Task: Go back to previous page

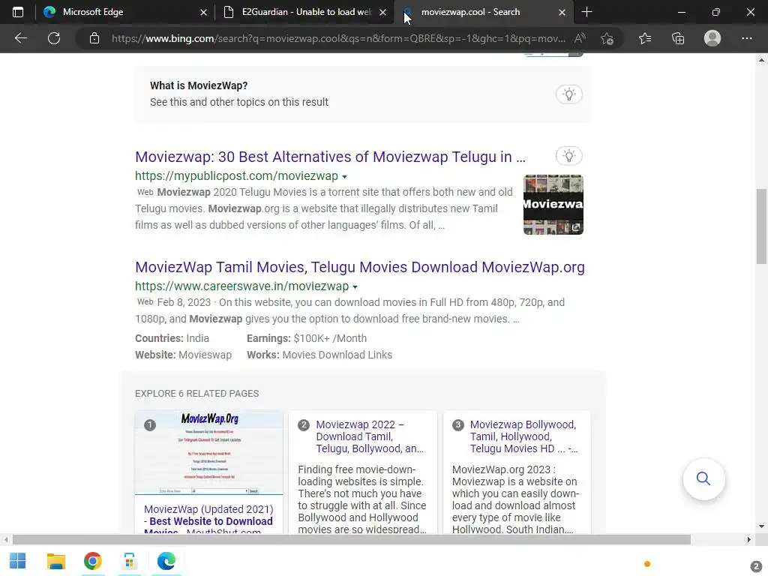Action: point(20,38)
